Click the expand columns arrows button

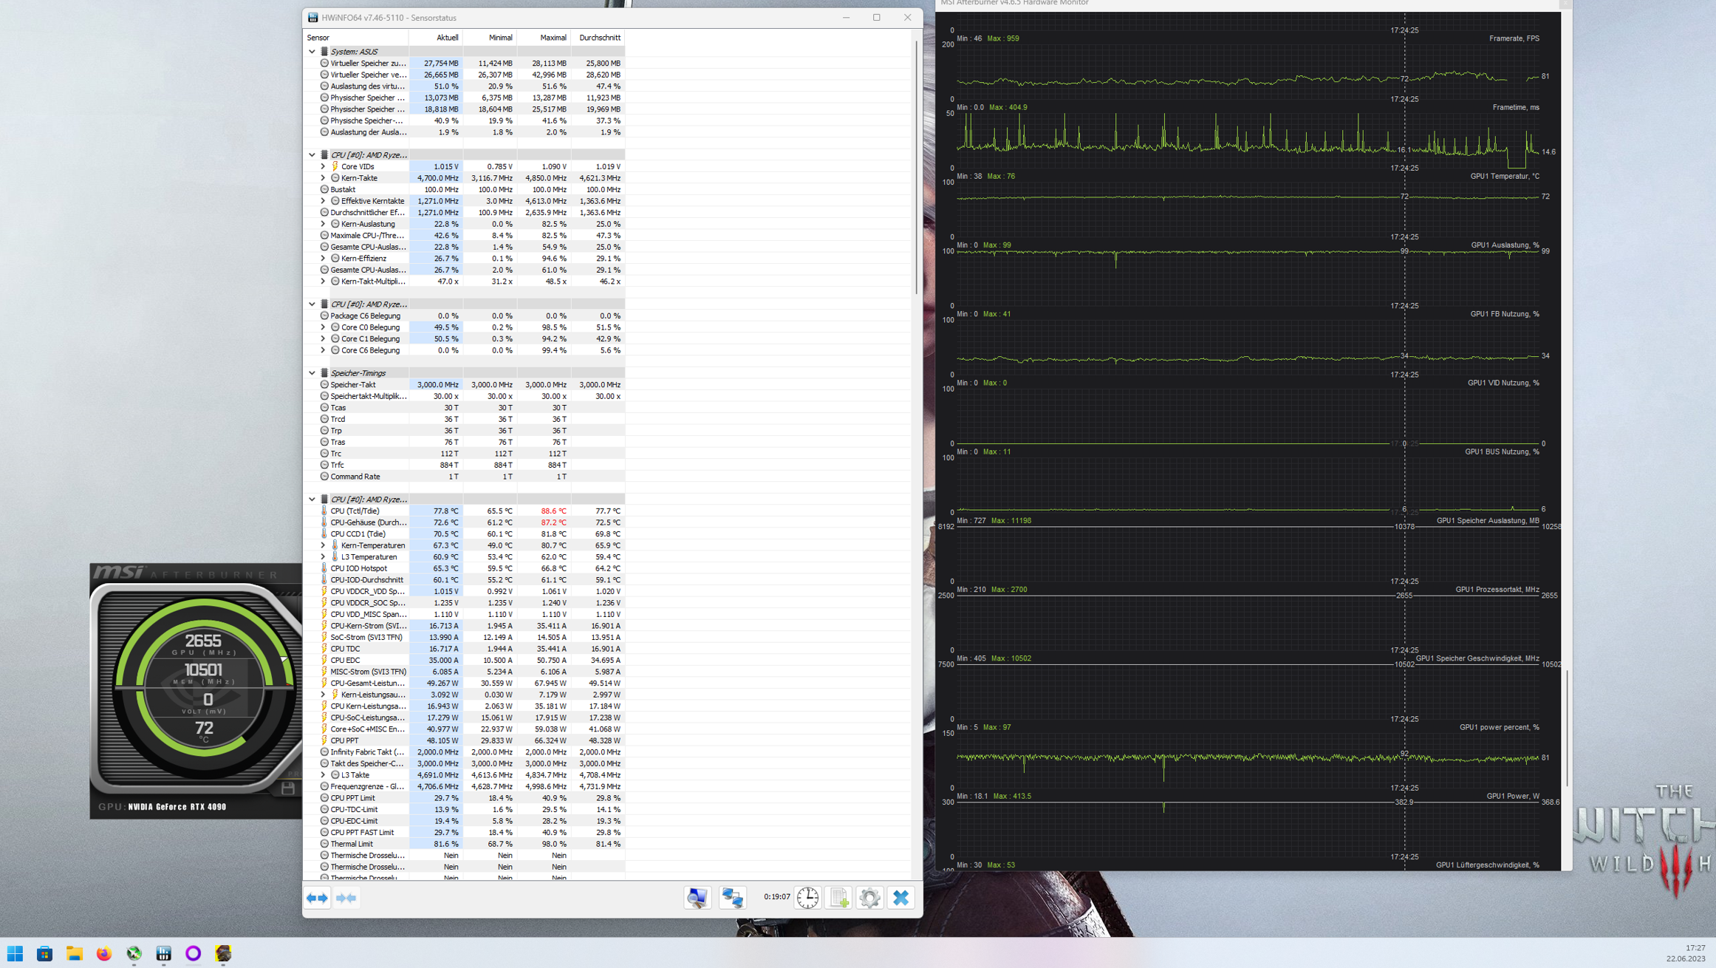318,898
